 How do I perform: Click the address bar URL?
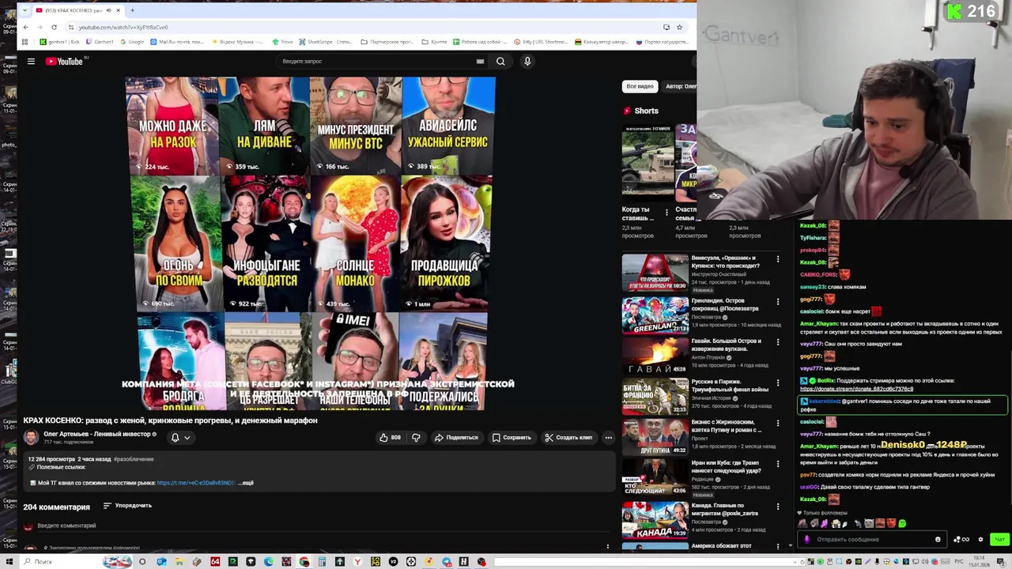click(x=123, y=27)
